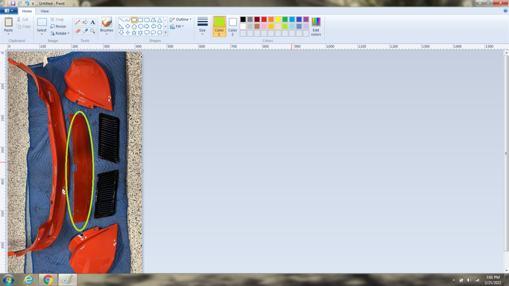
Task: Choose the Right triangle shape
Action: (x=121, y=26)
